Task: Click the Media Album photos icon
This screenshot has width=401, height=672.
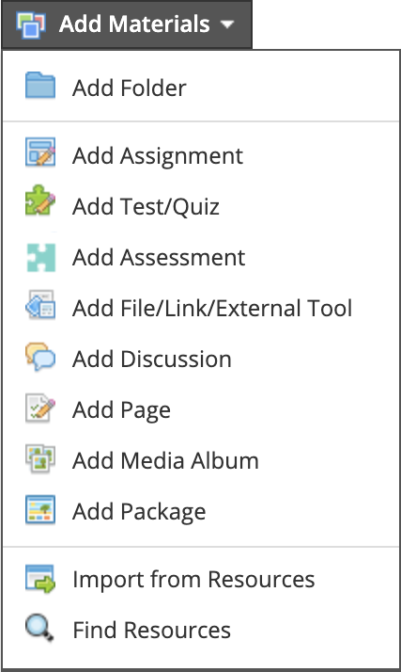Action: (x=40, y=458)
